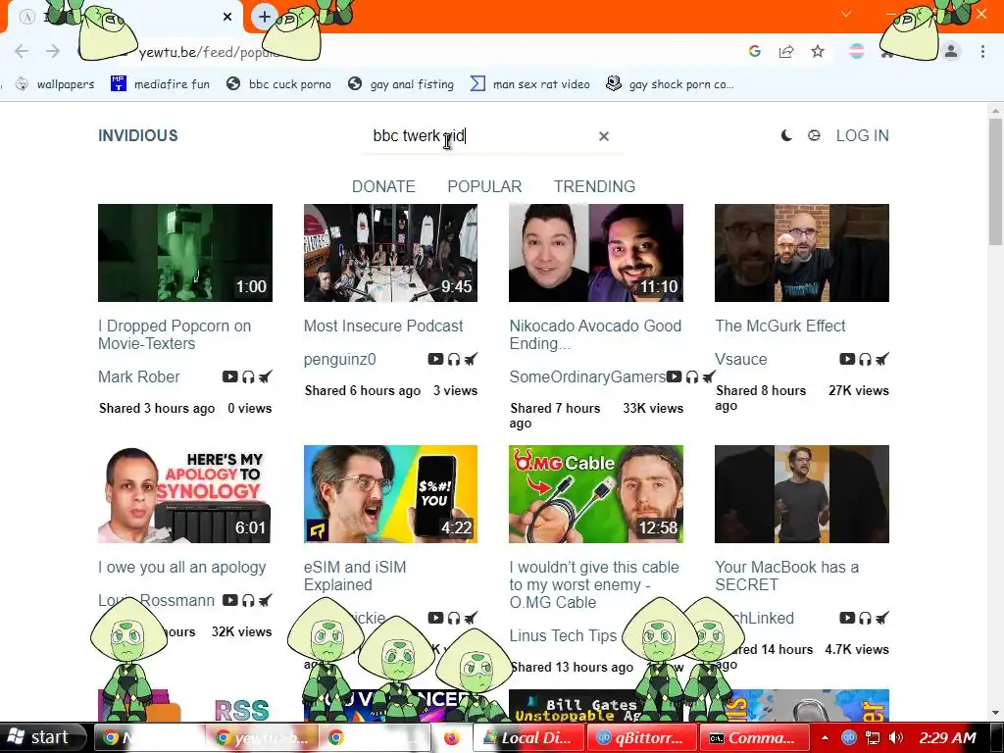Open Chrome three-dot menu
This screenshot has width=1004, height=753.
(982, 51)
